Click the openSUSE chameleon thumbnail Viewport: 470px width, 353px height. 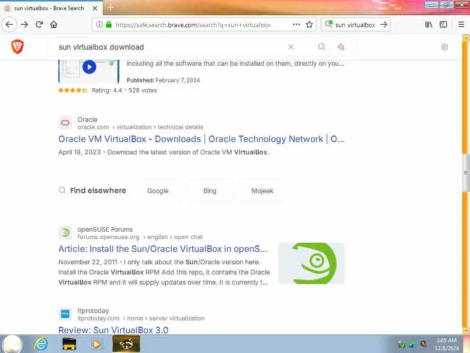[312, 263]
